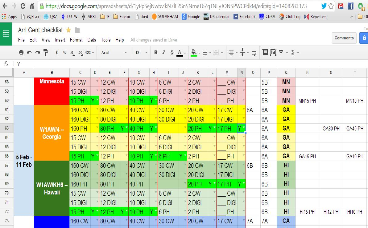Click the Print icon in toolbar
Screen dimensions: 368x228
click(x=21, y=53)
